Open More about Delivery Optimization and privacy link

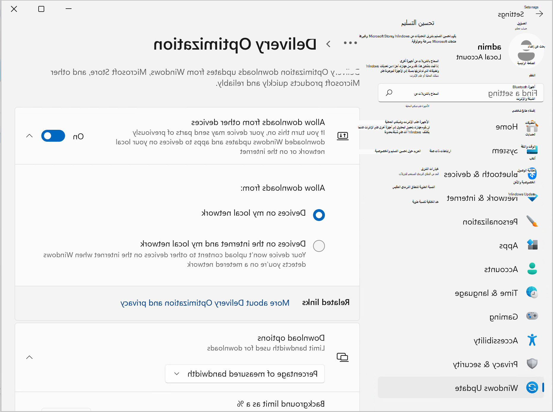[205, 303]
